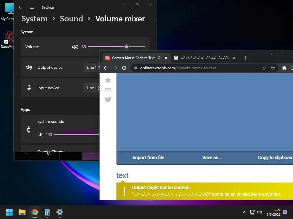
Task: Click Settings gear taskbar icon
Action: pyautogui.click(x=60, y=212)
